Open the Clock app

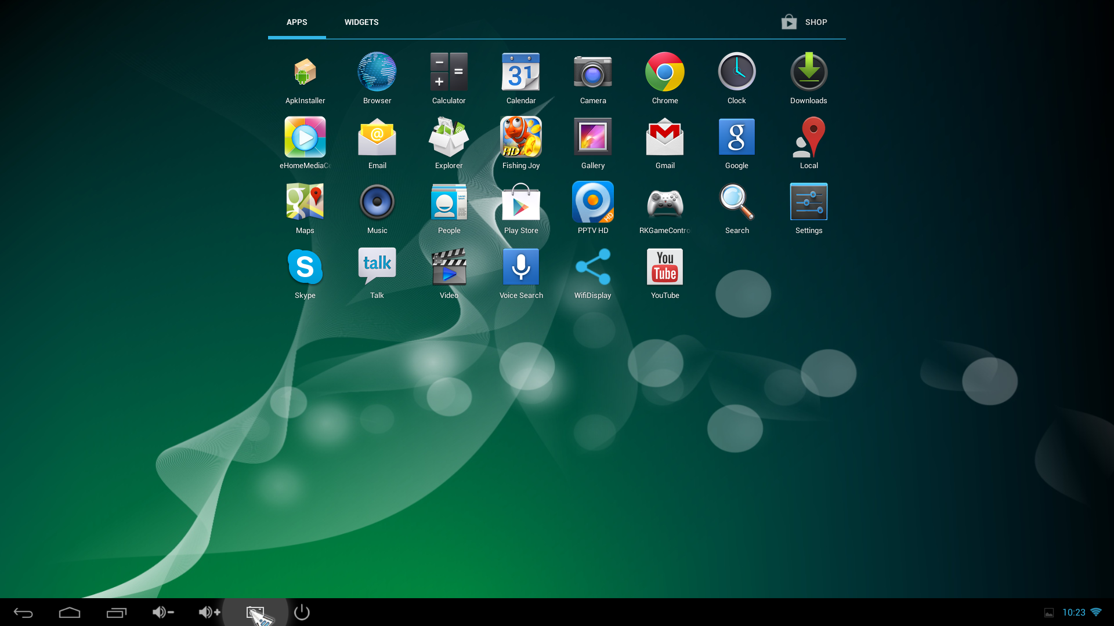[737, 72]
